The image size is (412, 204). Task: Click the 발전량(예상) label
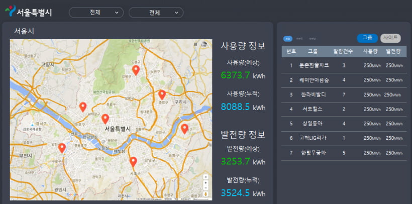tap(243, 149)
